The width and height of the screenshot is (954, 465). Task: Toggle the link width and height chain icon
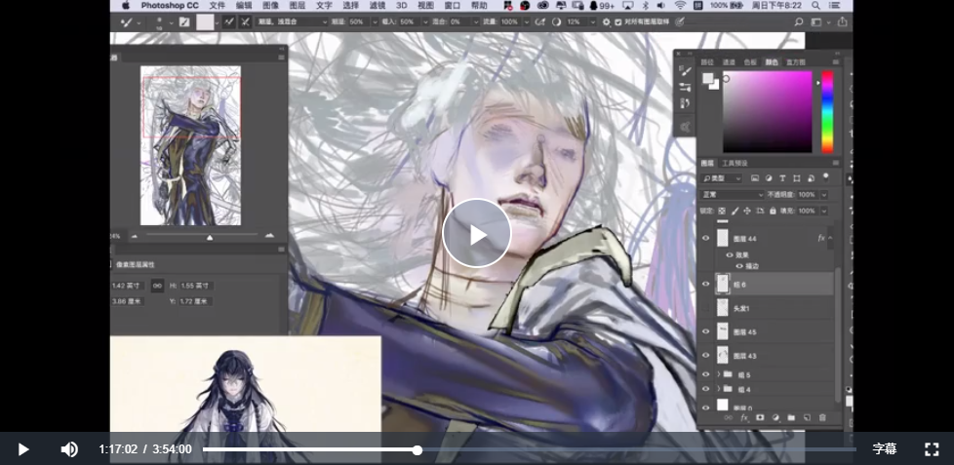157,286
